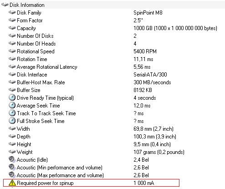
Task: Click the drive icon beside Number Of Disks
Action: [12, 36]
